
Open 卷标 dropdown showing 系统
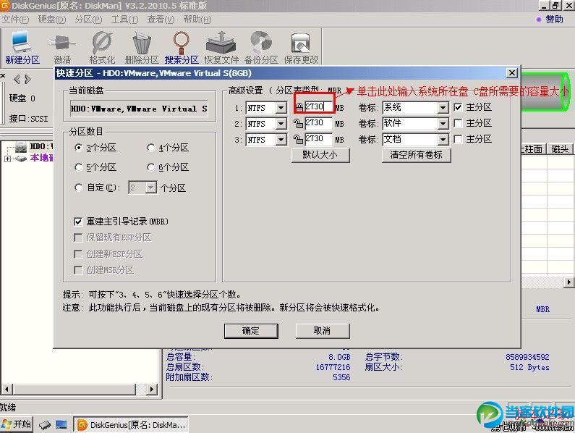pos(443,108)
